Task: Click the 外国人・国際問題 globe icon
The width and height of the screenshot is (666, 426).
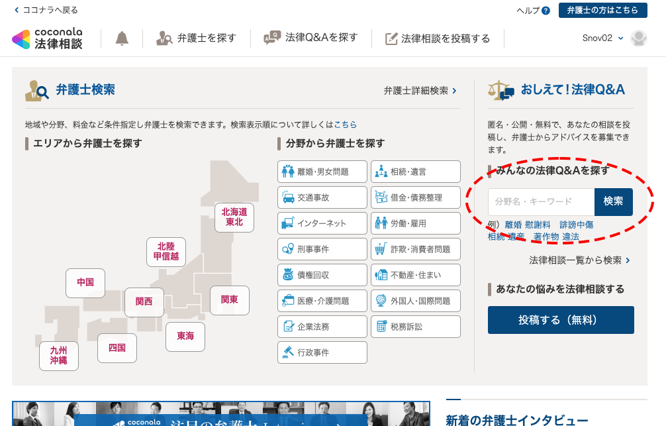Action: 381,301
